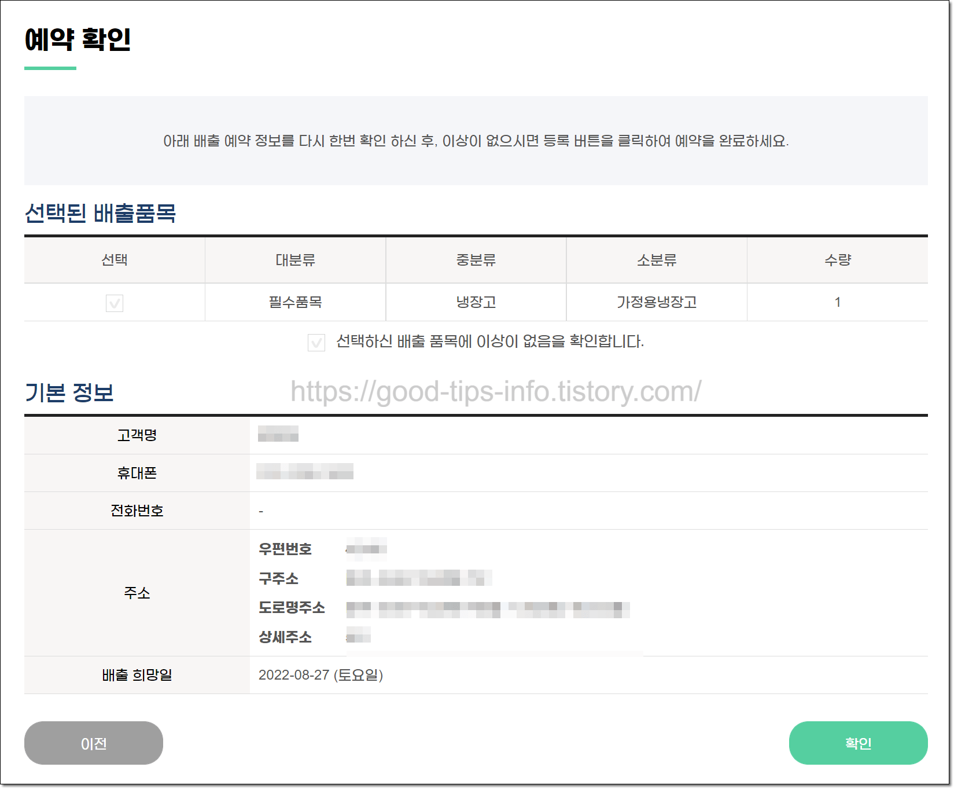Viewport: 954px width, 789px height.
Task: Click the 중분류 column header
Action: coord(476,260)
